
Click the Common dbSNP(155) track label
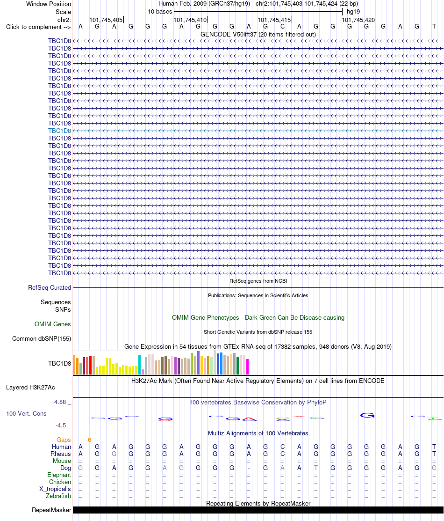point(42,339)
